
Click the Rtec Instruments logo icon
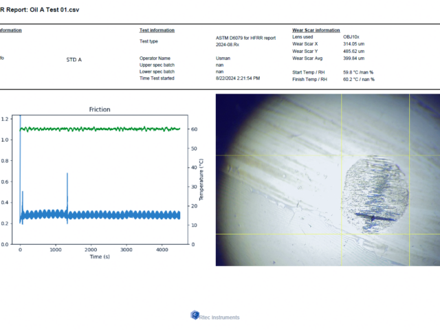pos(195,315)
